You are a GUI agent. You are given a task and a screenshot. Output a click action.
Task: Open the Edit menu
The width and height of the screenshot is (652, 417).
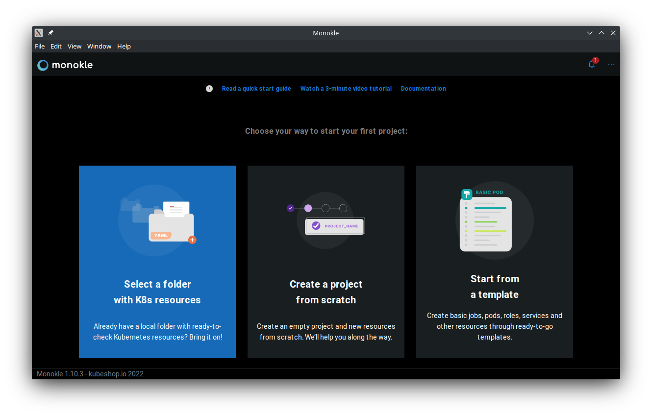tap(56, 46)
